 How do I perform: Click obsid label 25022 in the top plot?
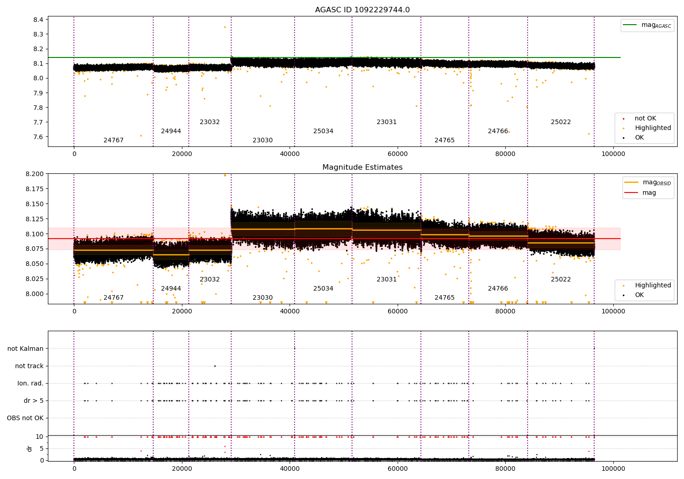[561, 122]
